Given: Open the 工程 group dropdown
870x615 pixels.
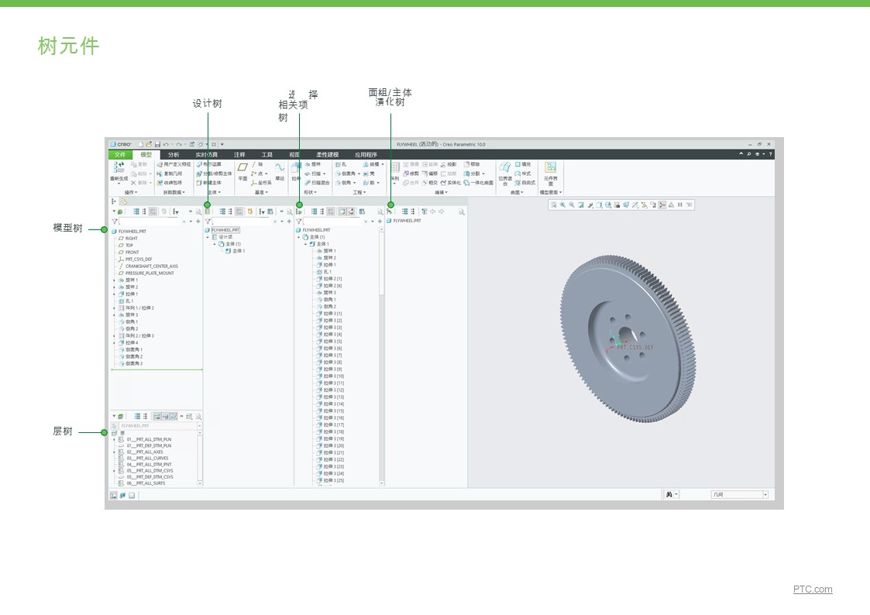Looking at the screenshot, I should (x=359, y=192).
